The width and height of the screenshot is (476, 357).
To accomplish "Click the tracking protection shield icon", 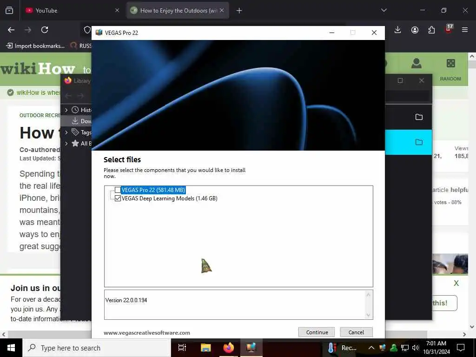I will [x=87, y=30].
